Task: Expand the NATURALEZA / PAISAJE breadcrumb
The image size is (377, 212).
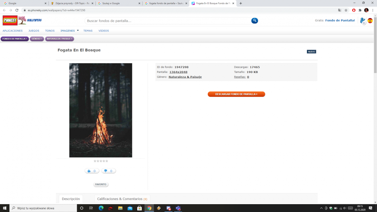Action: click(x=59, y=39)
